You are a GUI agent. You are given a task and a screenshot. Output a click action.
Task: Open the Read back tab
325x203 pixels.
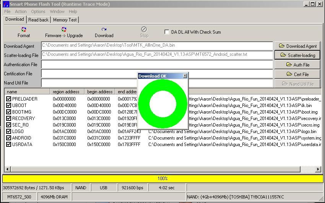click(x=38, y=19)
